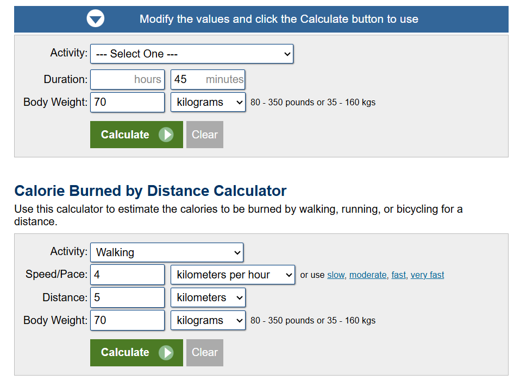Select the 'moderate' speed link
This screenshot has width=520, height=381.
tap(368, 275)
